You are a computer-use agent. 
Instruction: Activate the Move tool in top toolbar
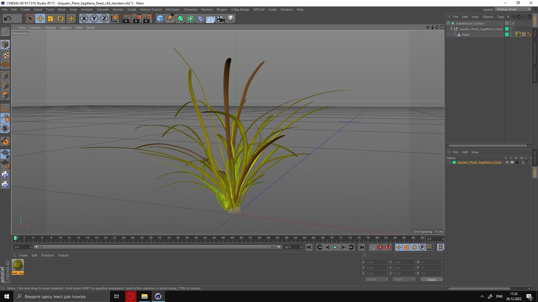(x=40, y=19)
